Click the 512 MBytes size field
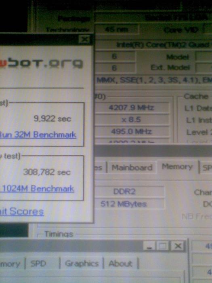The height and width of the screenshot is (283, 212). (x=129, y=204)
